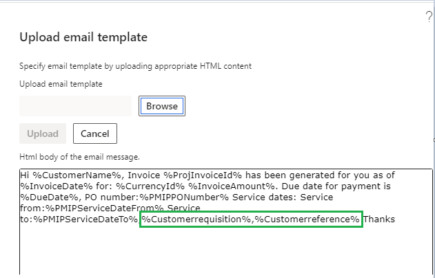Click the highlighted %Customerrequisition% placeholder
Image resolution: width=435 pixels, height=278 pixels.
click(196, 220)
